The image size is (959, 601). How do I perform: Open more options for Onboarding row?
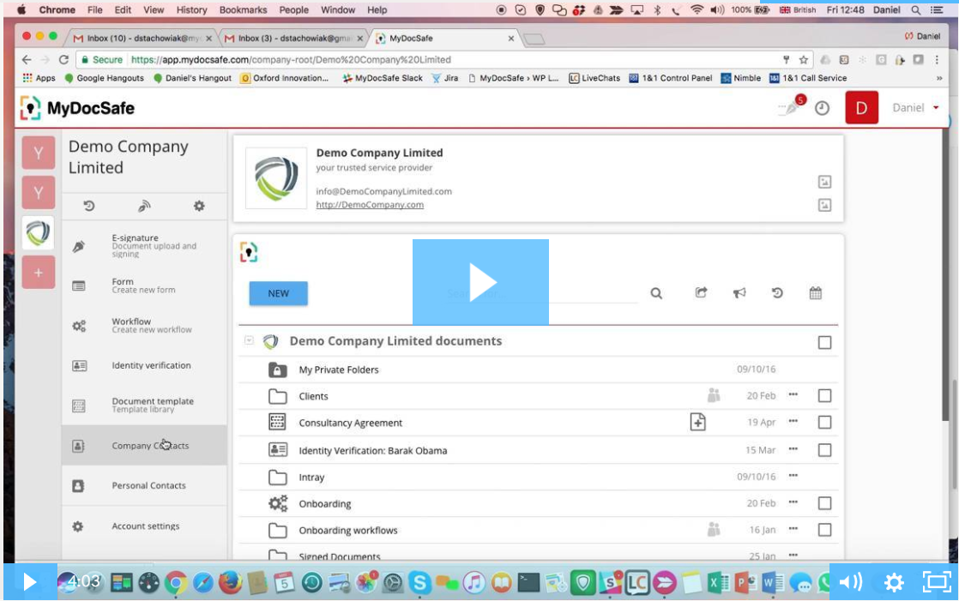tap(793, 502)
